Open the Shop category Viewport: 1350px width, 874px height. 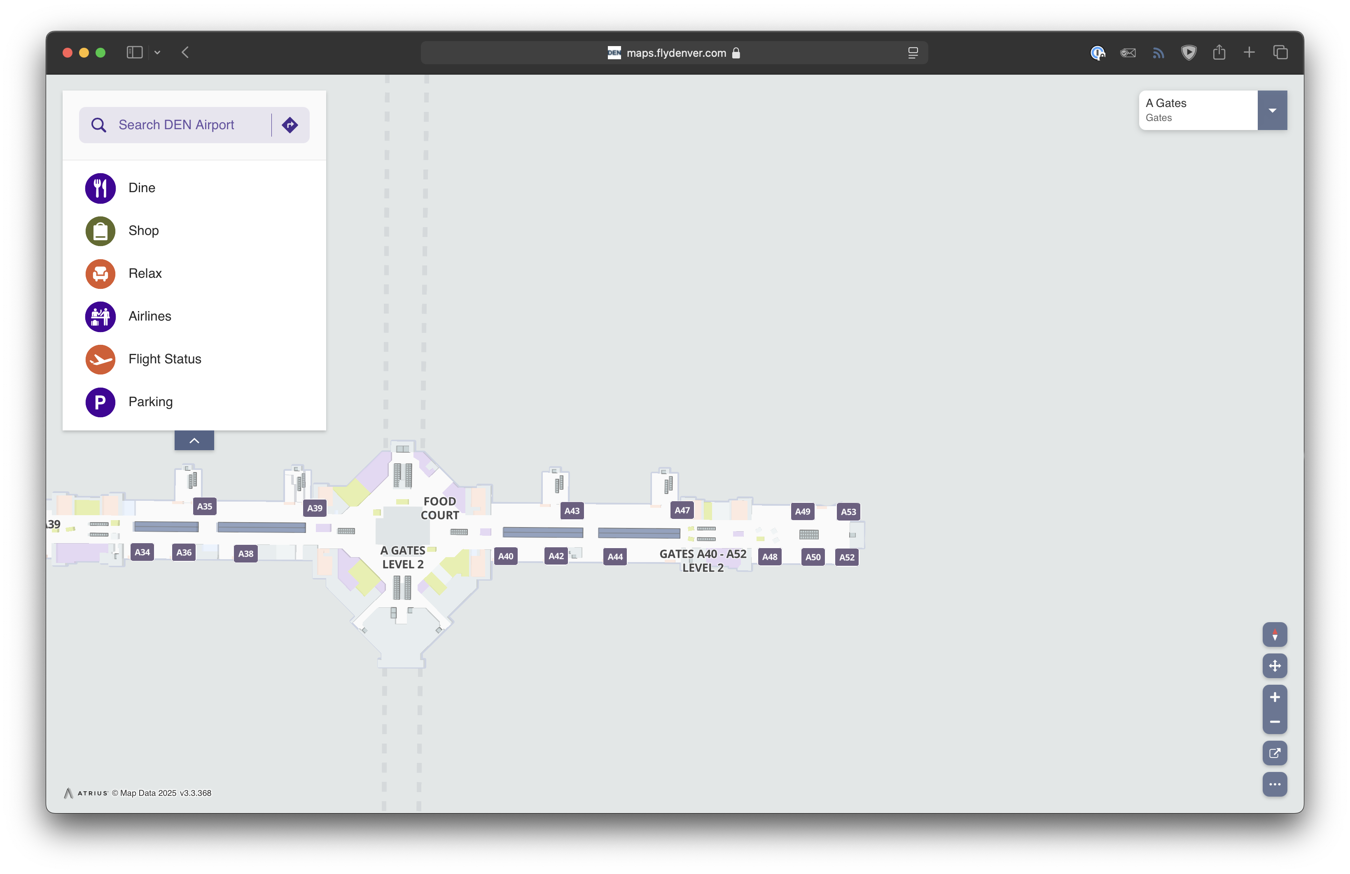pos(143,231)
